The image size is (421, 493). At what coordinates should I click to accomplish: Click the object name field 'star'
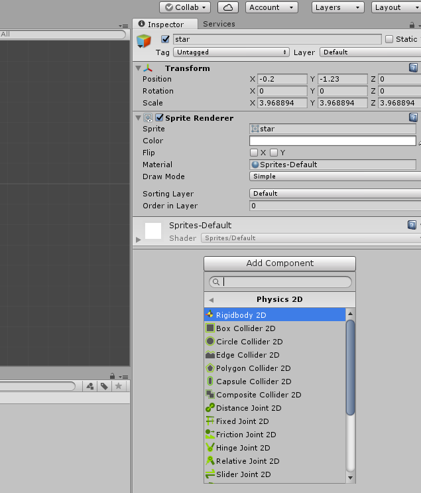pyautogui.click(x=277, y=39)
